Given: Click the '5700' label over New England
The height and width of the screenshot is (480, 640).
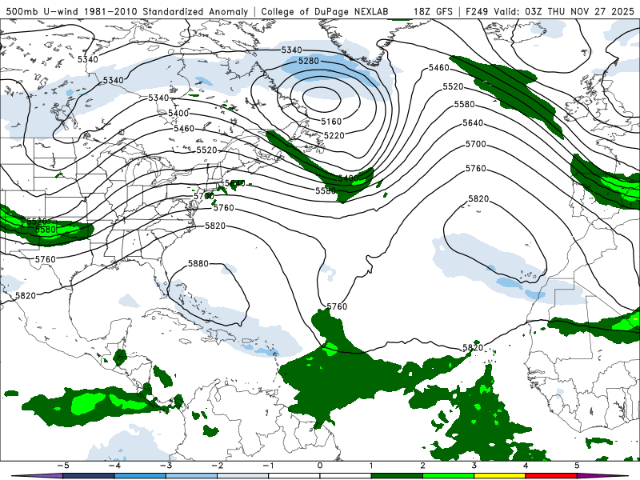Looking at the screenshot, I should tap(204, 196).
